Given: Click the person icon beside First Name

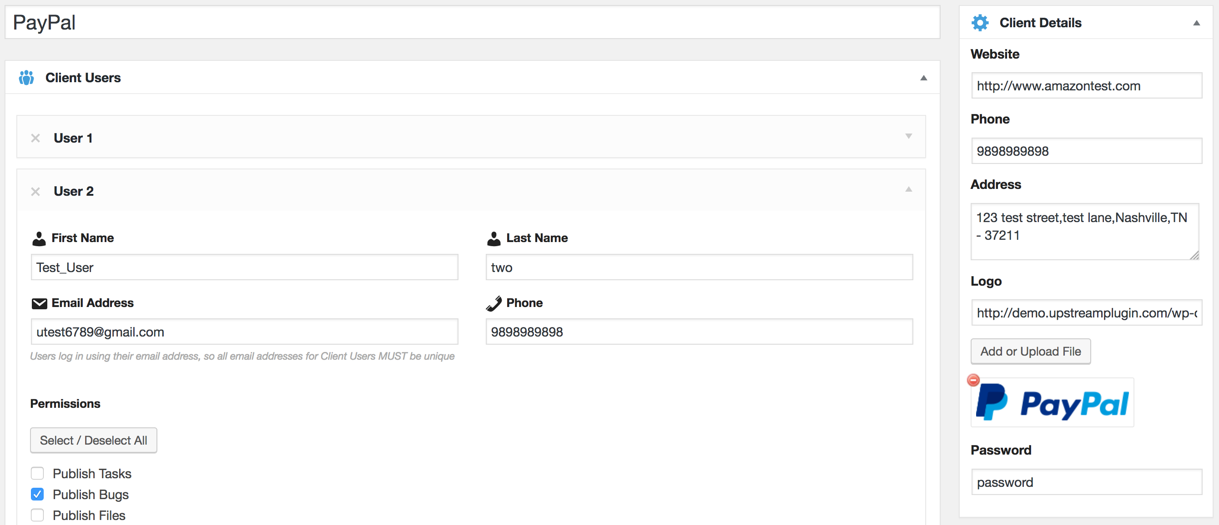Looking at the screenshot, I should pyautogui.click(x=39, y=238).
